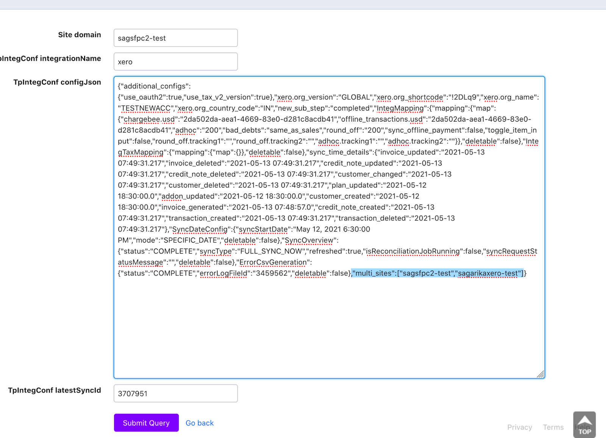Image resolution: width=606 pixels, height=438 pixels.
Task: Focus the Site domain input field
Action: pos(175,38)
